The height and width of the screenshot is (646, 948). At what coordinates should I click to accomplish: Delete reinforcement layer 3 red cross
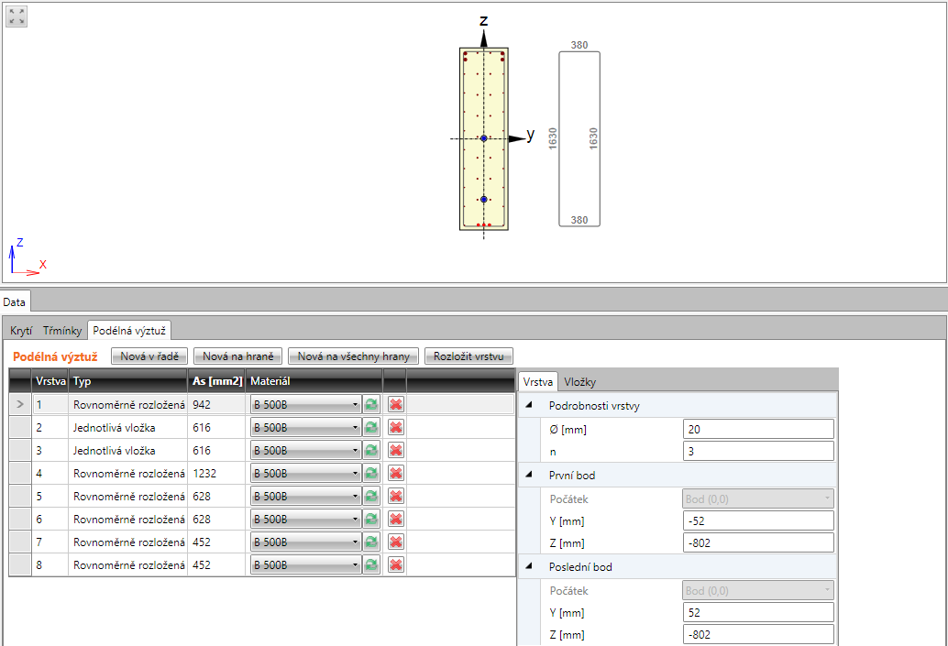coord(396,450)
